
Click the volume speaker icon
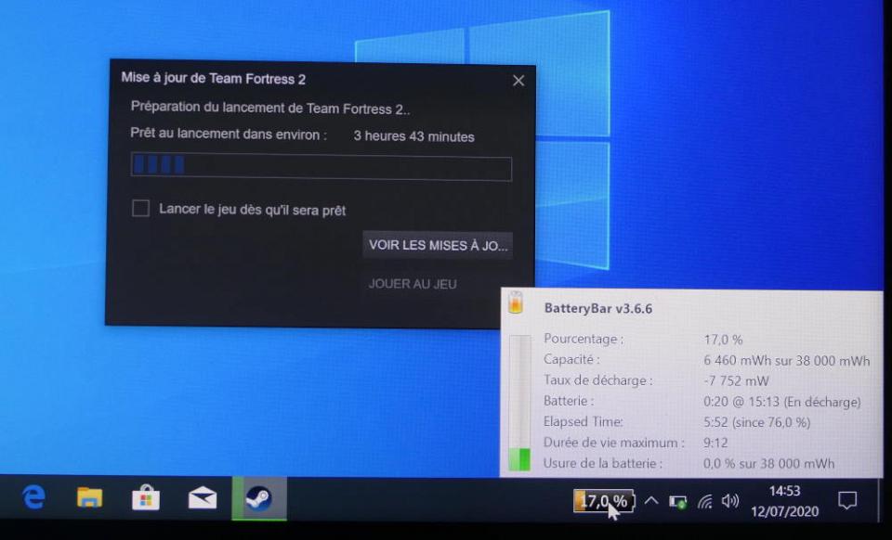click(x=730, y=501)
